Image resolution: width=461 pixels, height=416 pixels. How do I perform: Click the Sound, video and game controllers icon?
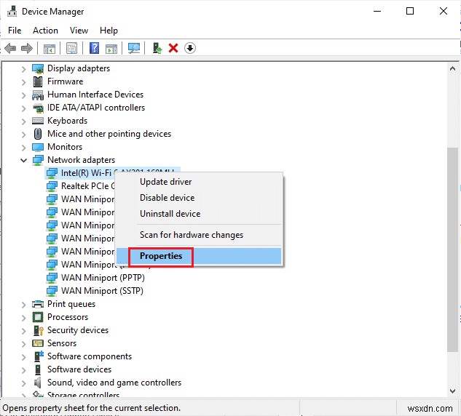pos(37,383)
